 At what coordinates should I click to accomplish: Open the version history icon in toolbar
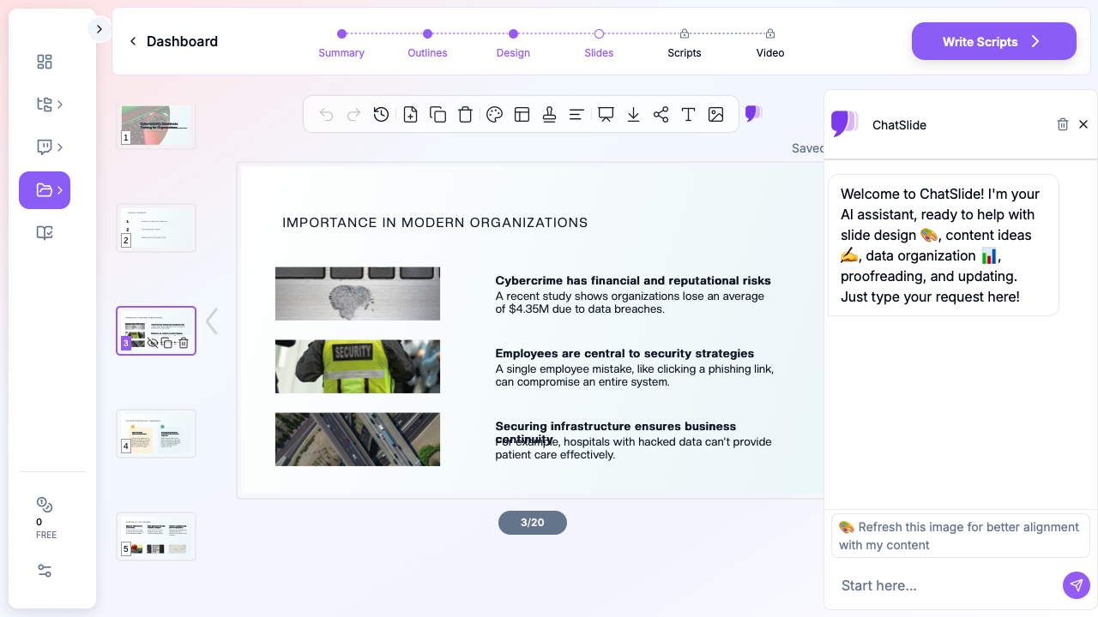[382, 115]
